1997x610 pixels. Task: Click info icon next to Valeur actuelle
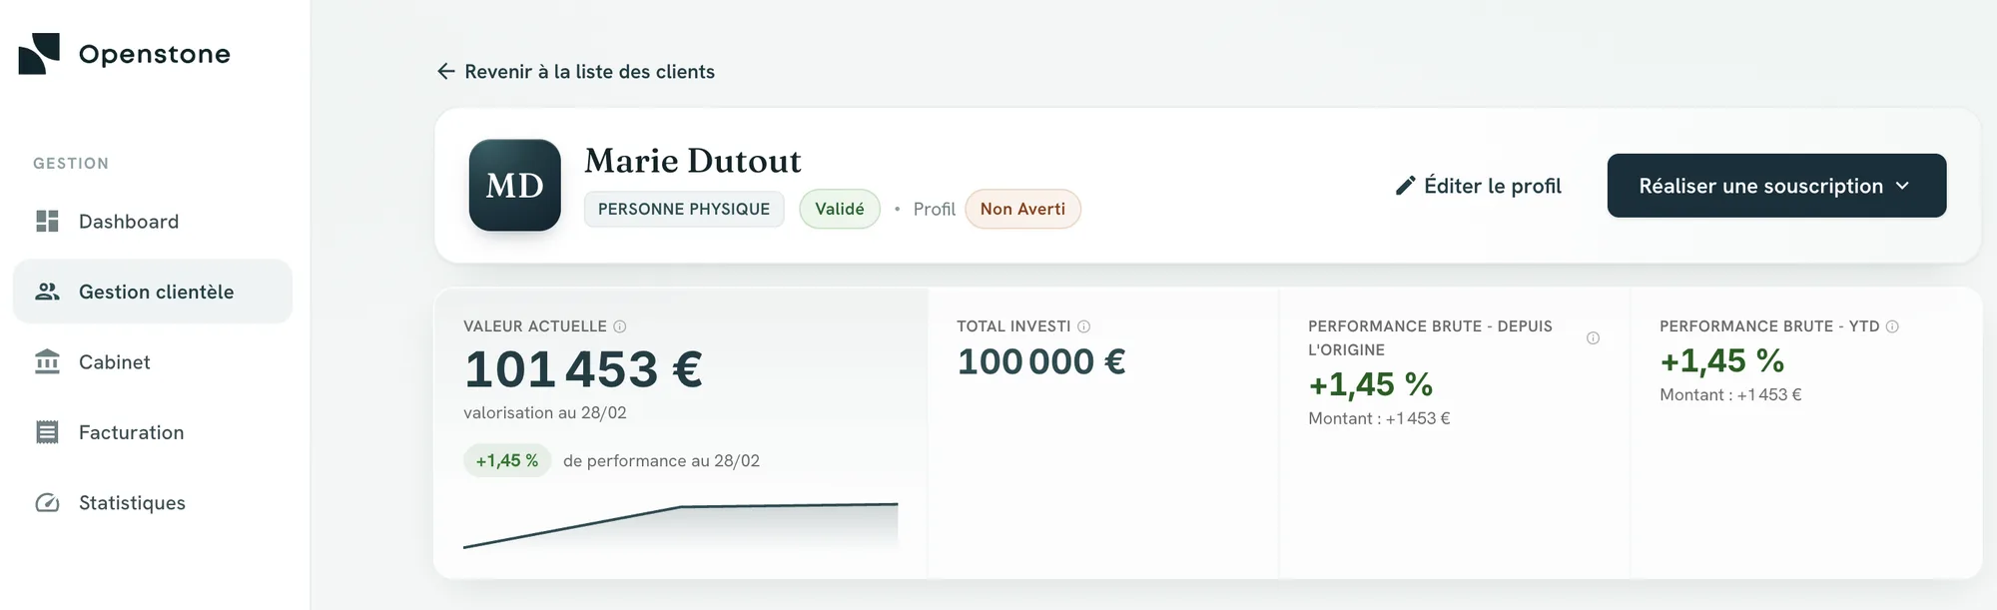coord(619,326)
